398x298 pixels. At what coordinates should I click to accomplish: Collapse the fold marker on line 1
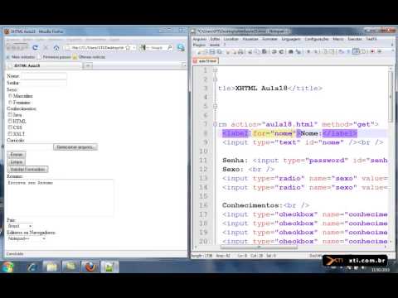(x=215, y=70)
